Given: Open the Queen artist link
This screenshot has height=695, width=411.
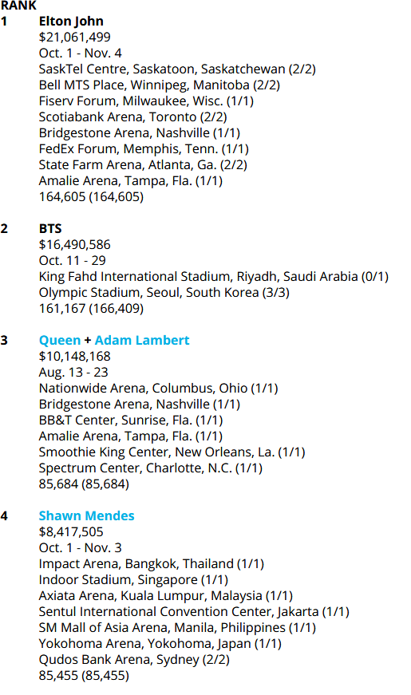Looking at the screenshot, I should [60, 341].
